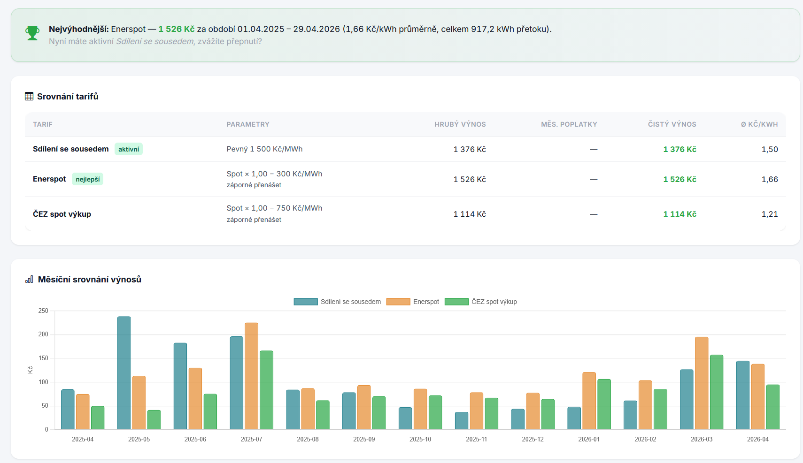Image resolution: width=803 pixels, height=463 pixels.
Task: Select the ČEZ spot výkup tariff name
Action: point(62,214)
